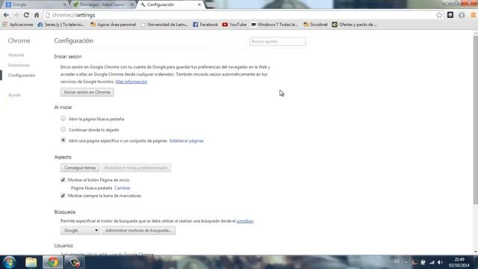Click the page vertical scrollbar
The height and width of the screenshot is (269, 478).
point(476,120)
